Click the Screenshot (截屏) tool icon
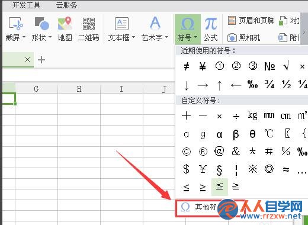 (15, 24)
